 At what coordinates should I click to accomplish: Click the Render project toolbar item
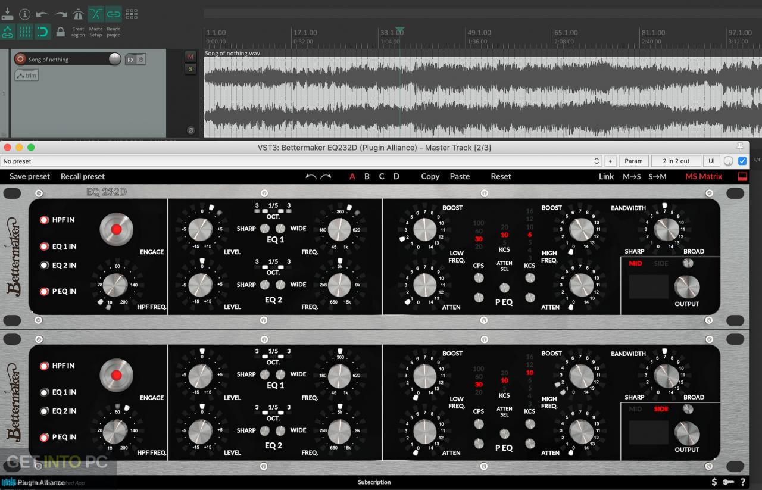coord(114,32)
